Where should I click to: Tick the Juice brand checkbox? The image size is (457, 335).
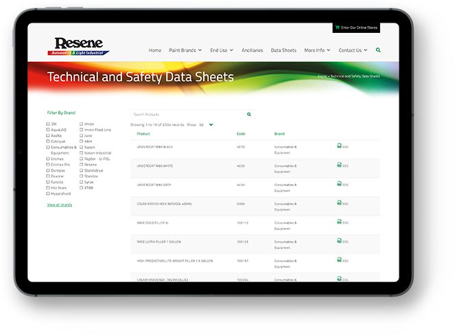tap(82, 135)
